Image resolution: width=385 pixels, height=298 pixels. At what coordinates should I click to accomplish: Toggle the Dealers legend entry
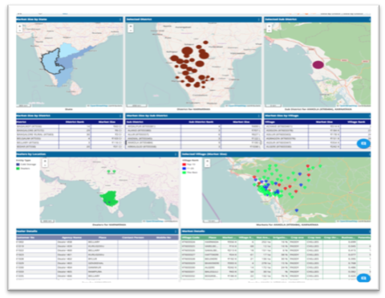[23, 169]
